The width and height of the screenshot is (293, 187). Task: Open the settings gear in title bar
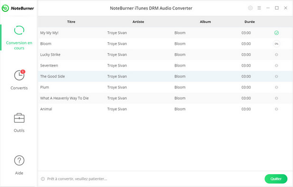[250, 8]
